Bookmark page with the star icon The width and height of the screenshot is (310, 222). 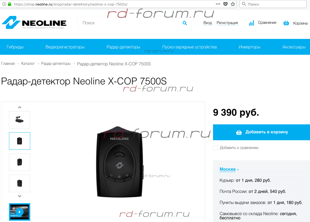pyautogui.click(x=233, y=4)
